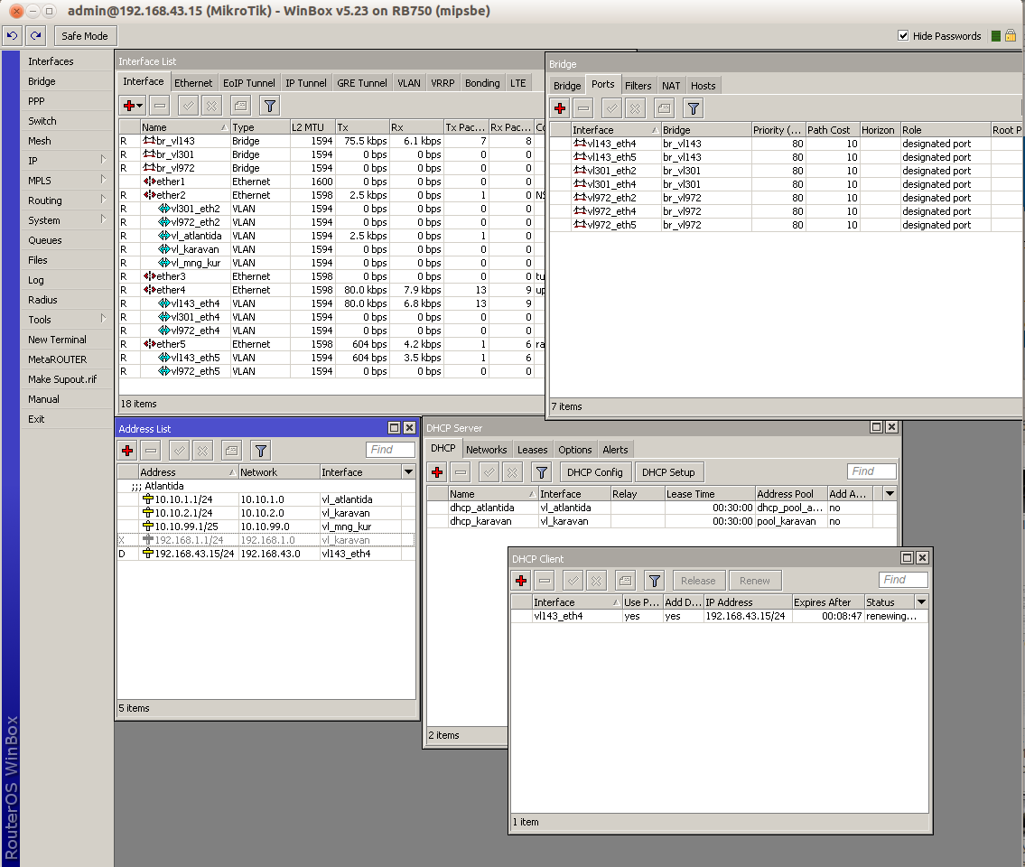Toggle Safe Mode on
The width and height of the screenshot is (1025, 867).
point(85,36)
